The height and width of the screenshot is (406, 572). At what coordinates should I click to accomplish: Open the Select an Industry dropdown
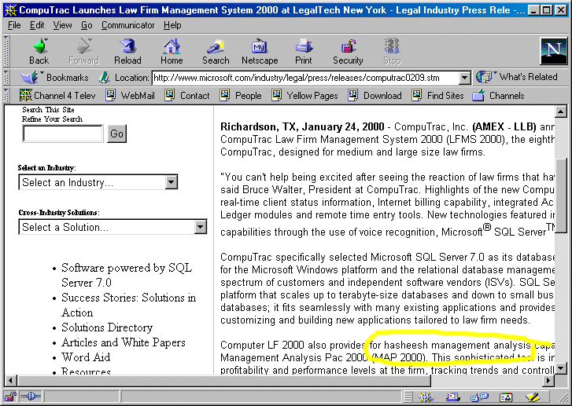tap(98, 182)
